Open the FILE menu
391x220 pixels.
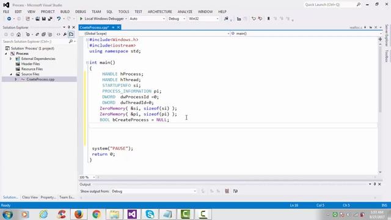click(6, 12)
